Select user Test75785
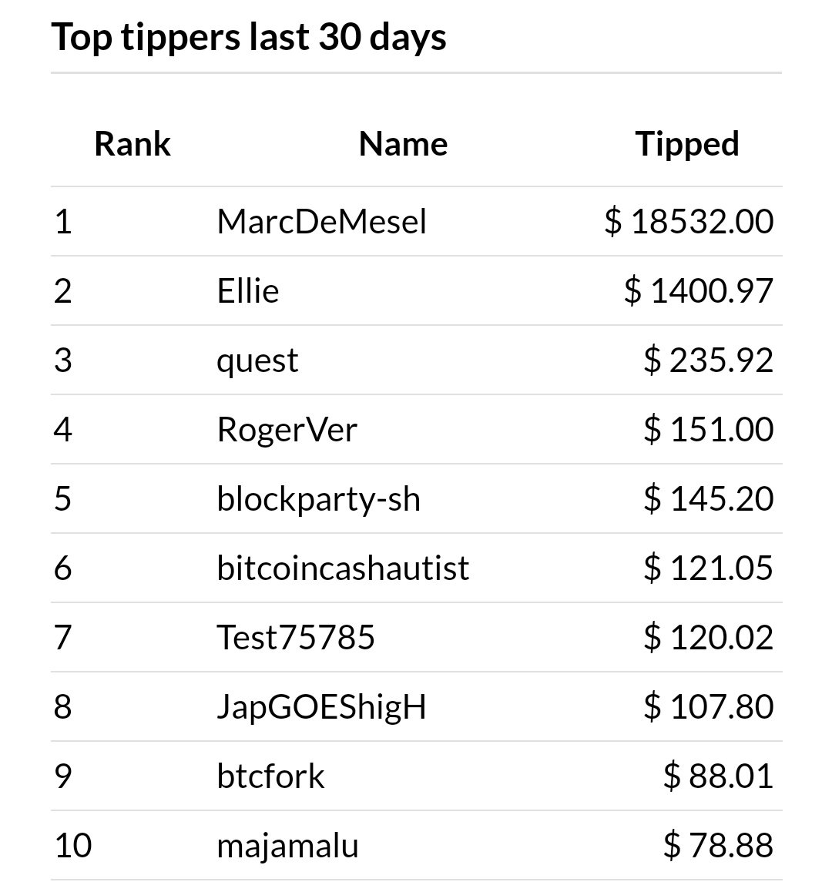832x892 pixels. tap(296, 637)
